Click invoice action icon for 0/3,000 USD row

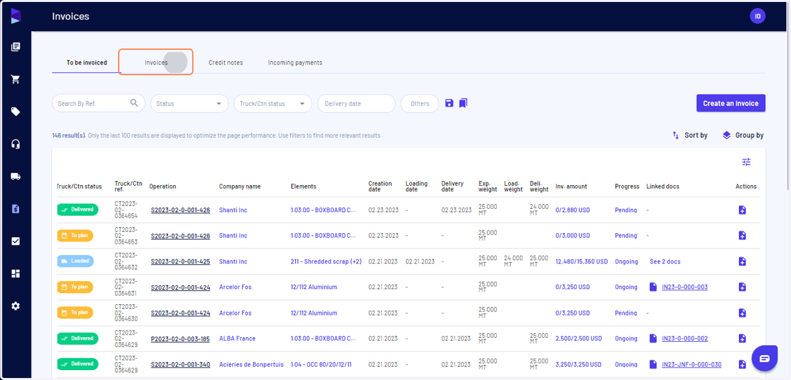[x=742, y=236]
